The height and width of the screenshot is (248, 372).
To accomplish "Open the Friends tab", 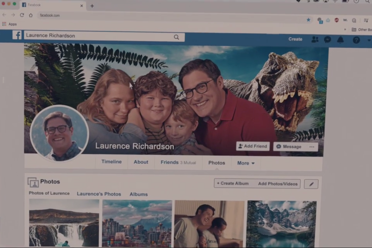I will click(x=169, y=162).
